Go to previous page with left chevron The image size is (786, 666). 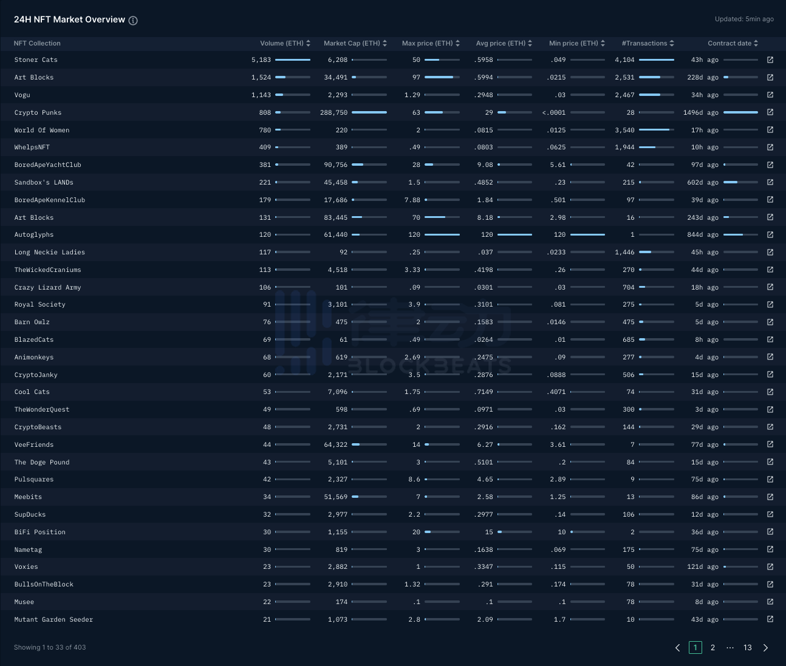[x=678, y=648]
